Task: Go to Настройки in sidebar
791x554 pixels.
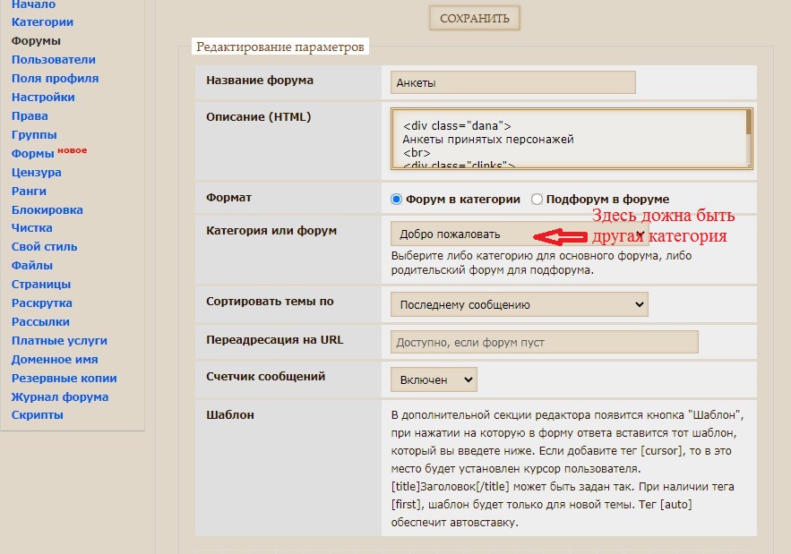Action: [43, 98]
